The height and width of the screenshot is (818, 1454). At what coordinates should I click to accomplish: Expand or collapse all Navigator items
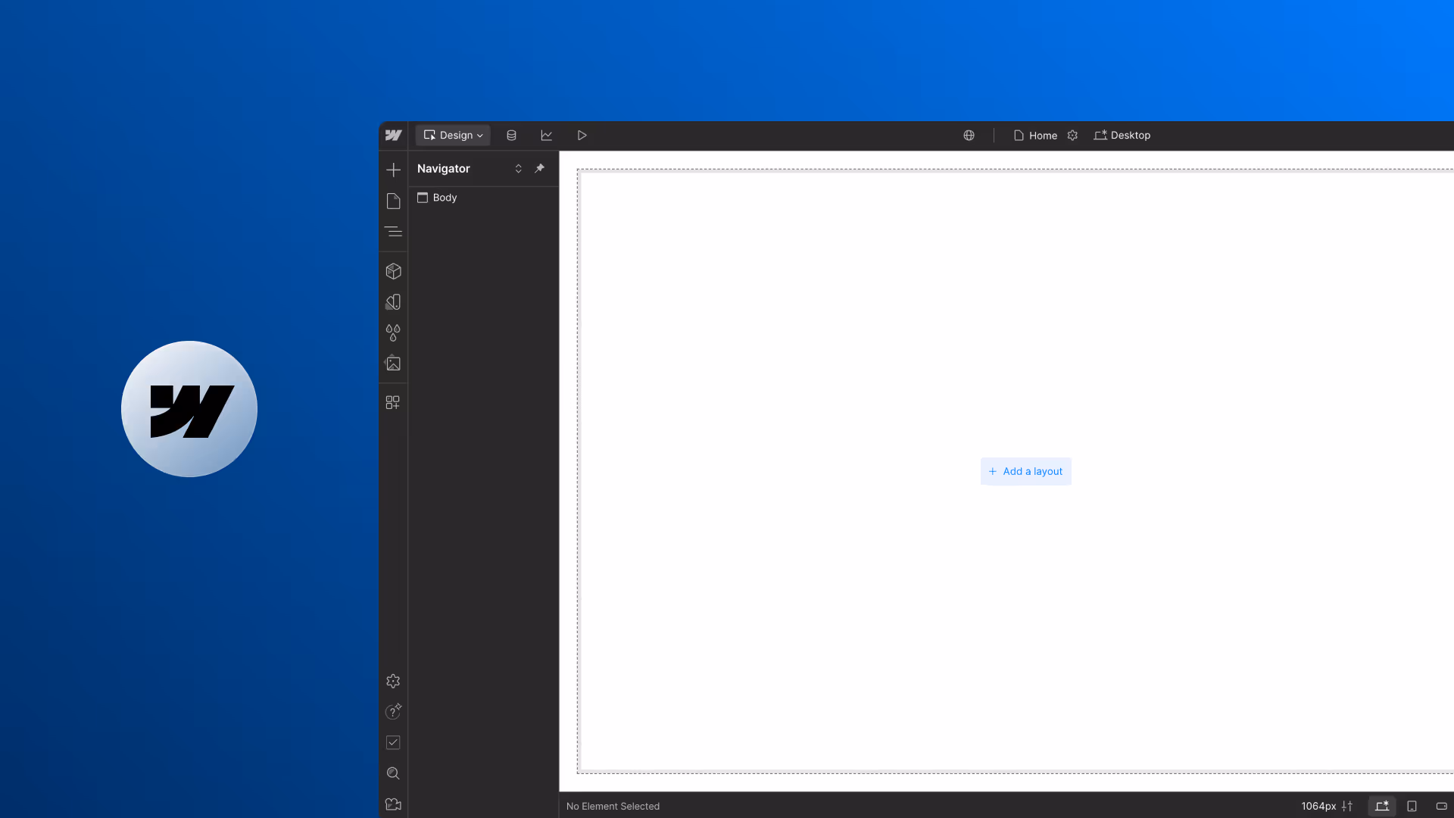point(519,168)
